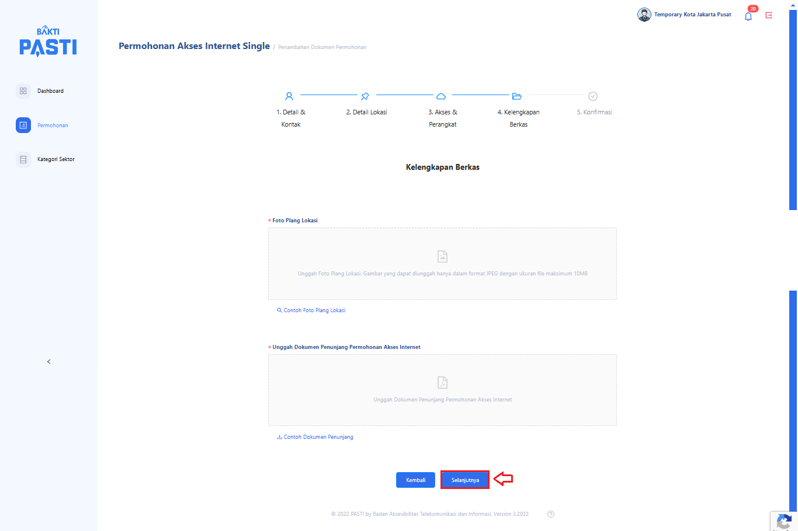Screen dimensions: 798x531
Task: Open the Contoh Foto Plang Lokasi link
Action: 314,310
